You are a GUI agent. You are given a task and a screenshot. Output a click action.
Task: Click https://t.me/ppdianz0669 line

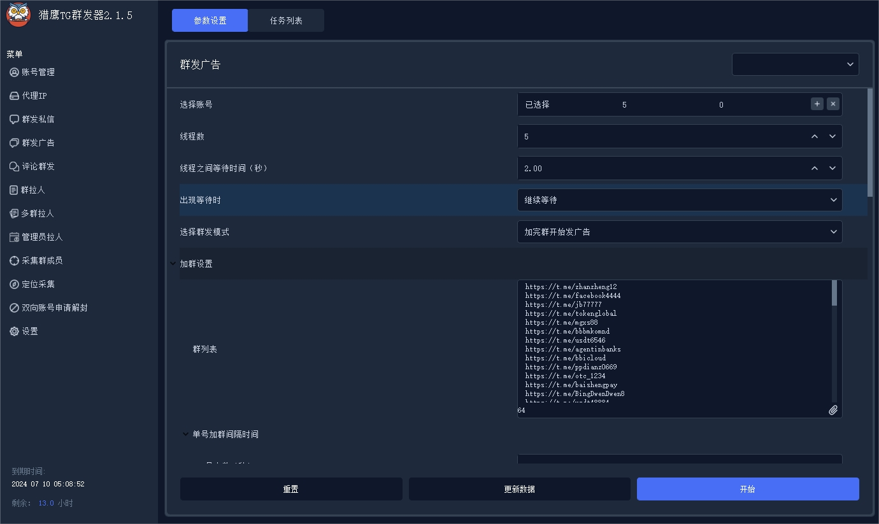571,367
